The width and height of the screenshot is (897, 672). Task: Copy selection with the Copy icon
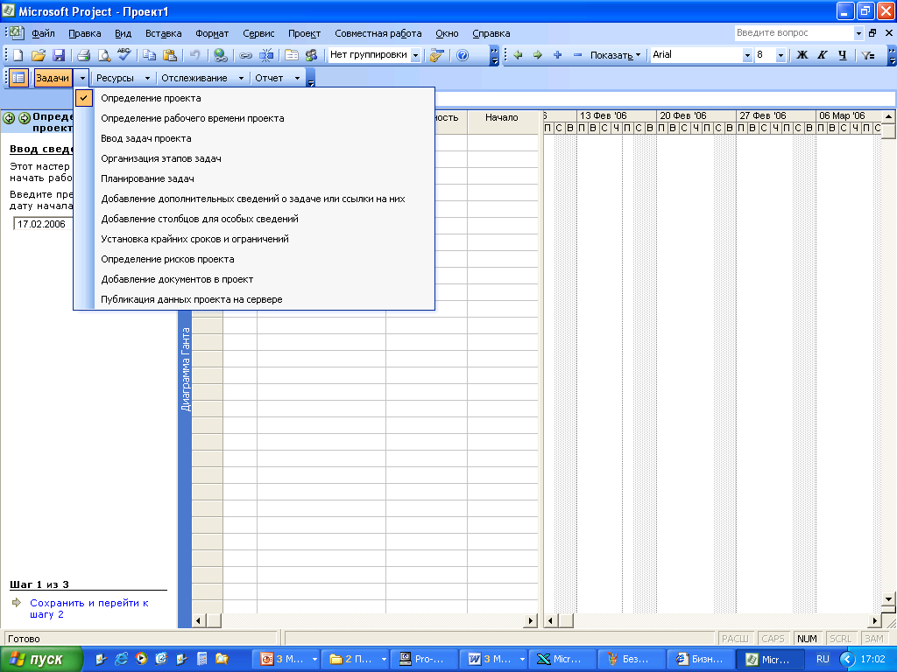click(149, 55)
